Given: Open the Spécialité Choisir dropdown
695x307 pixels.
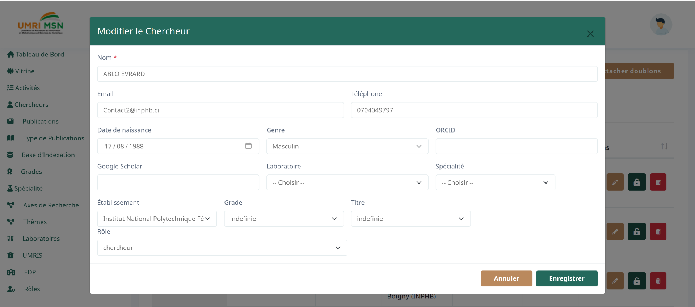Looking at the screenshot, I should tap(495, 182).
